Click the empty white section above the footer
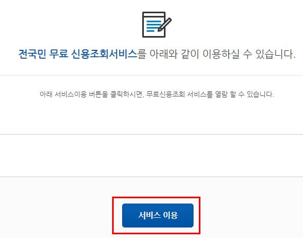Viewport: 303px width, 238px height. pos(151,155)
